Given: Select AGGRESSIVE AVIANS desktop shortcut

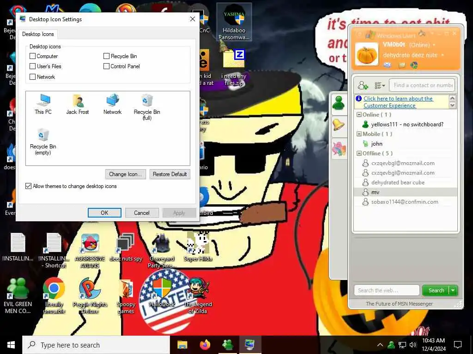Looking at the screenshot, I should tap(90, 251).
